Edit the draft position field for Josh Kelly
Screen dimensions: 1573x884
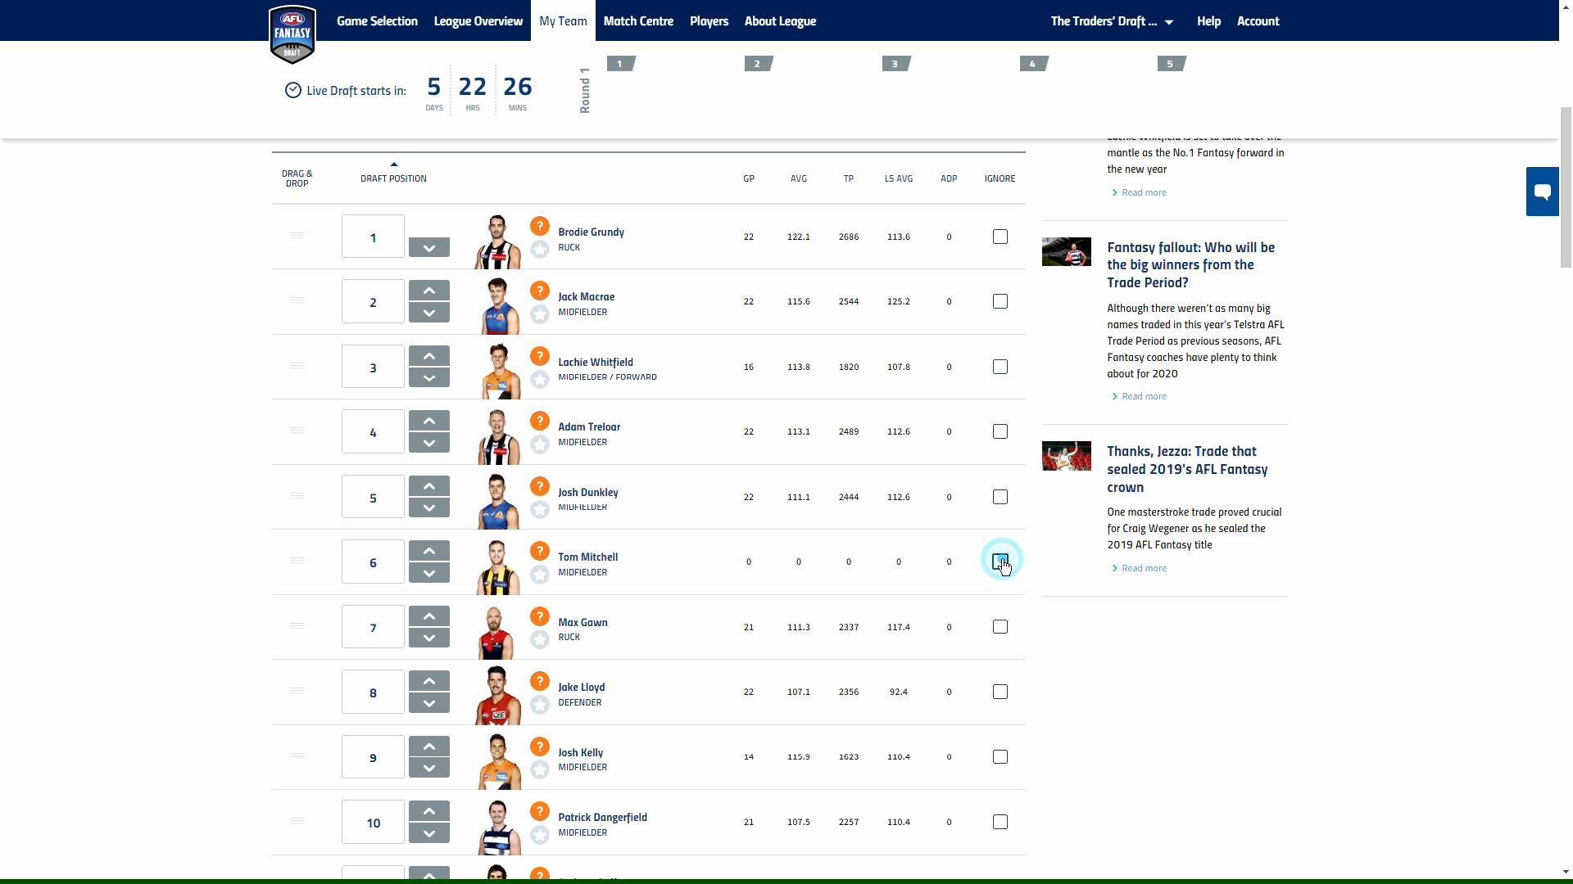click(x=373, y=757)
